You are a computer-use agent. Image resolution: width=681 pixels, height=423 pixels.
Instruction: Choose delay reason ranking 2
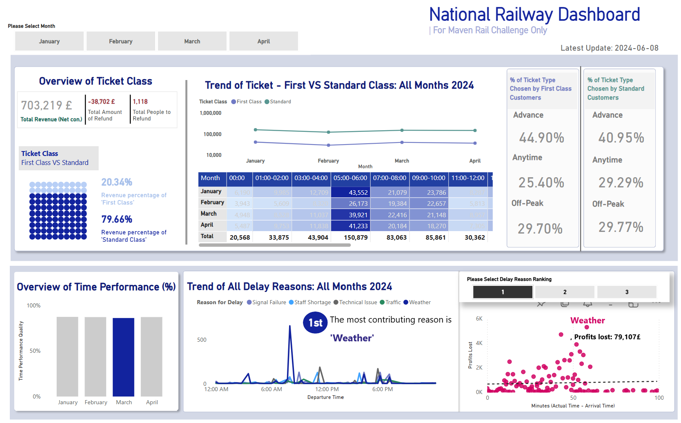[565, 292]
